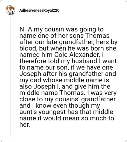Screen dimensions: 127x142
Task: Click the word Joseph starting the eighth line
Action: (30, 74)
